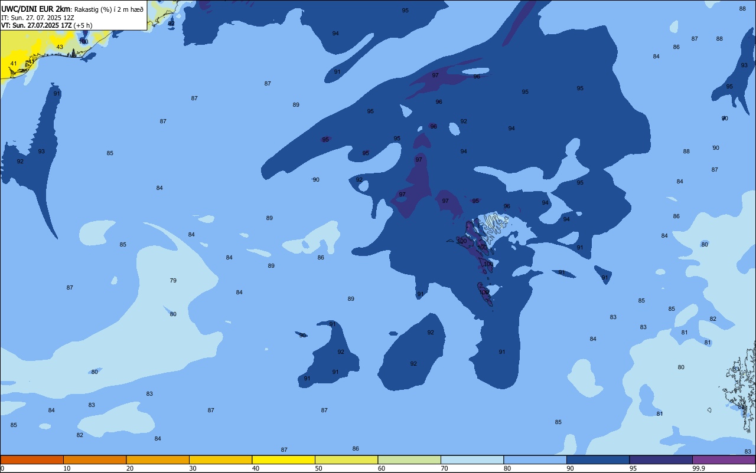Click the 'VT: Sun. 27.07.2025 17Z' line

[x=37, y=25]
